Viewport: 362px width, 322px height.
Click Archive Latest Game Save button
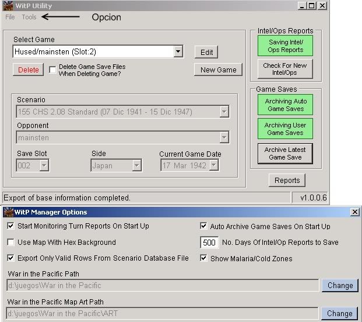click(286, 154)
